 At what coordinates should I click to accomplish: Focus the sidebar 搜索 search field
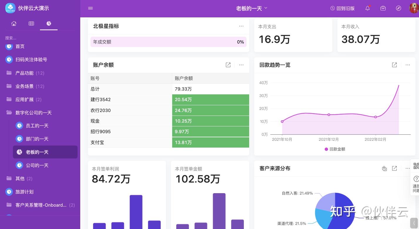click(x=40, y=38)
